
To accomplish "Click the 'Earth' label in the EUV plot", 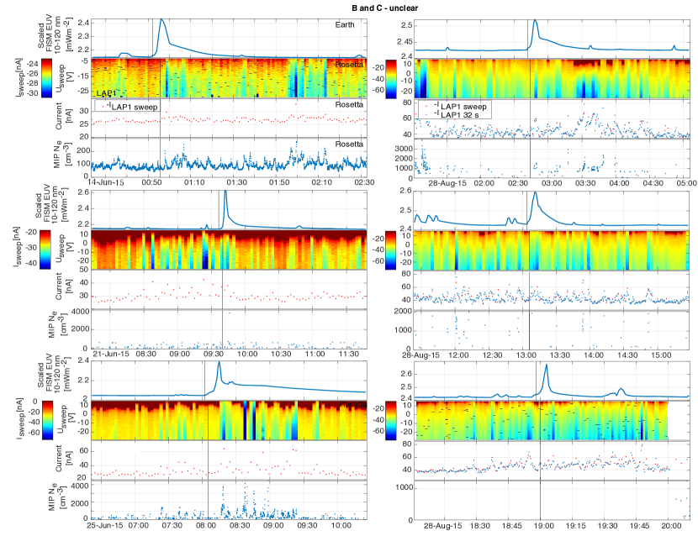I will [345, 25].
